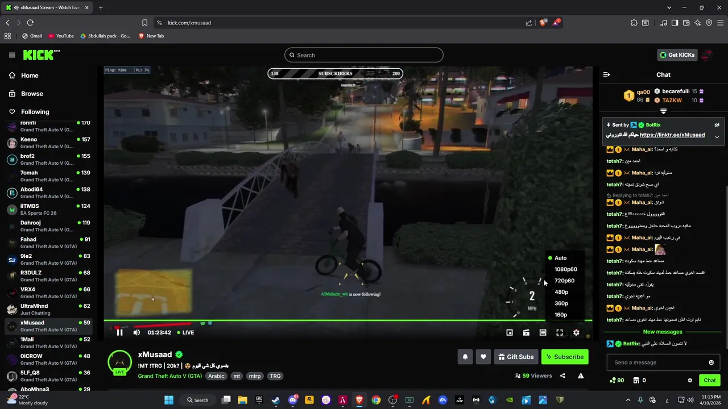Open user profile avatar menu
Viewport: 728px width, 409px height.
(707, 55)
